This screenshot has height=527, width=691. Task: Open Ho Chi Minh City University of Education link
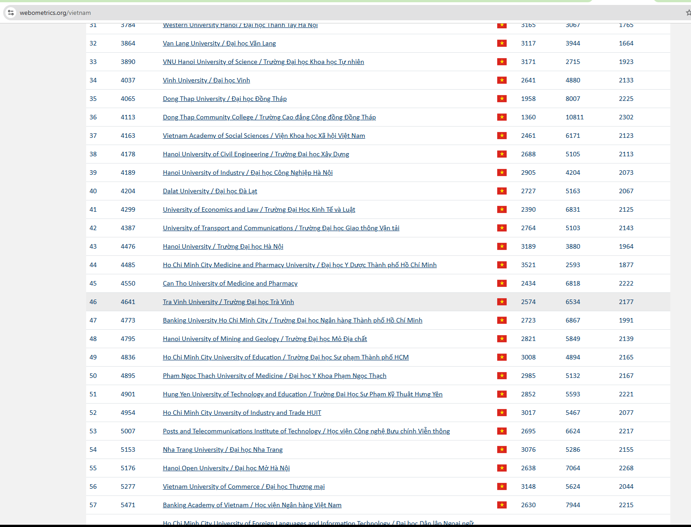(x=286, y=357)
